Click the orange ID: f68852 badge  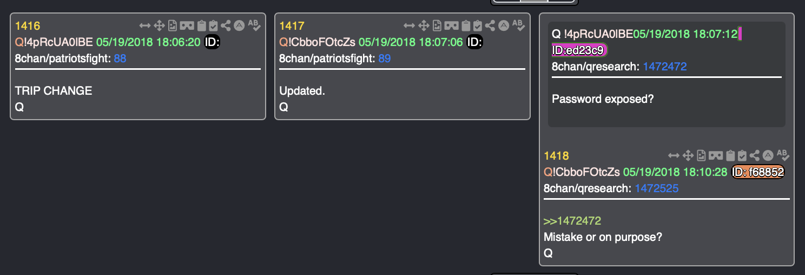coord(758,172)
